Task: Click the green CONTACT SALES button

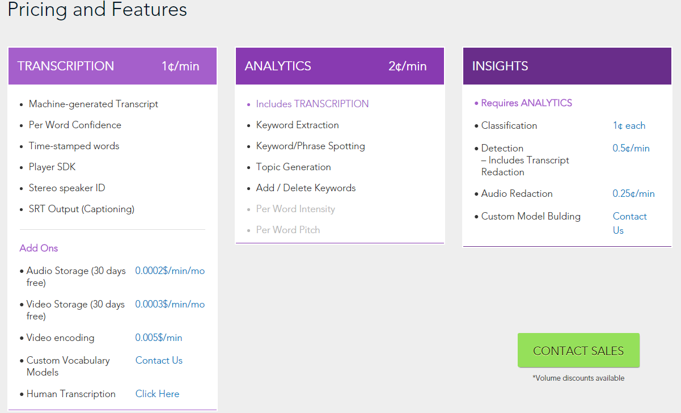Action: (x=578, y=351)
